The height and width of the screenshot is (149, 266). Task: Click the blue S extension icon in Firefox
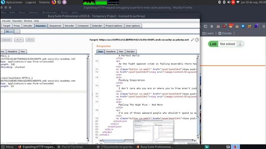243,26
